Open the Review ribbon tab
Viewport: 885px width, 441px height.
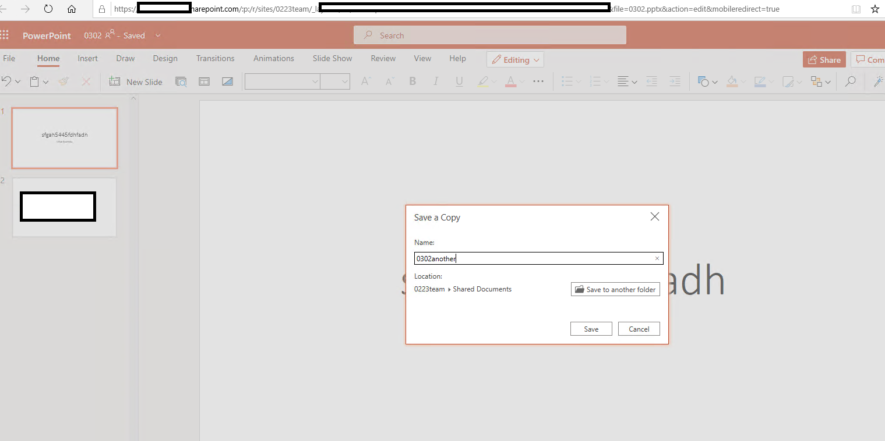pyautogui.click(x=383, y=58)
